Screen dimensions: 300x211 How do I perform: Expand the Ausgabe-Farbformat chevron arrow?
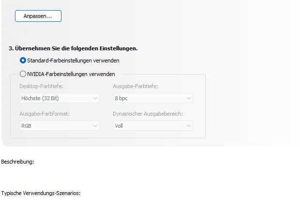[95, 125]
